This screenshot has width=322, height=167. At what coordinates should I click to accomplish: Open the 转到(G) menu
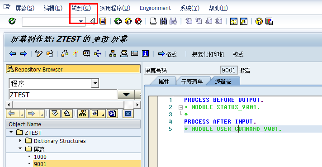tap(81, 8)
